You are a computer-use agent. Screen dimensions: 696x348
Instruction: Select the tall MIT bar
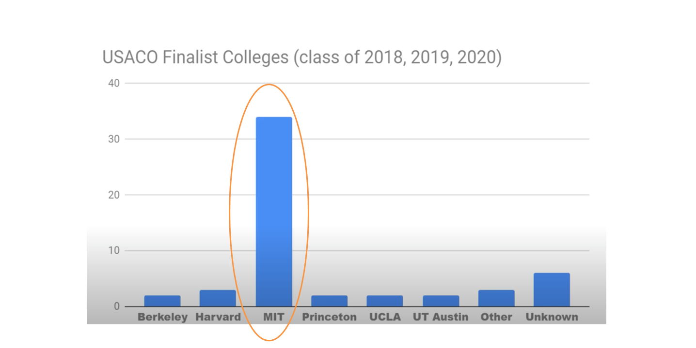tap(274, 211)
